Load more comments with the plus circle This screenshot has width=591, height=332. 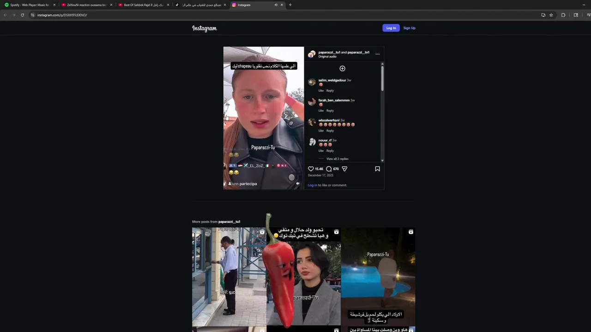point(342,68)
